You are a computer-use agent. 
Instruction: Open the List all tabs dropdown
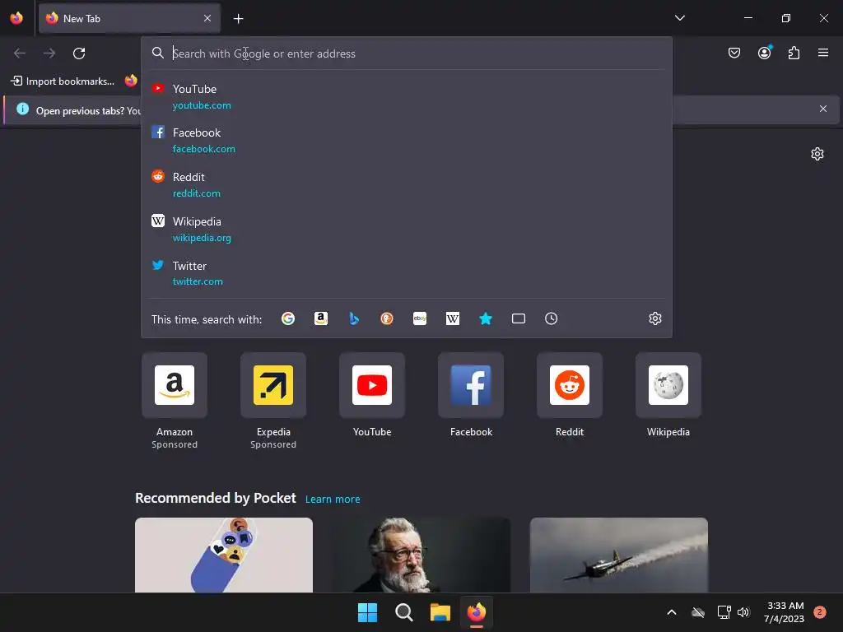point(679,18)
